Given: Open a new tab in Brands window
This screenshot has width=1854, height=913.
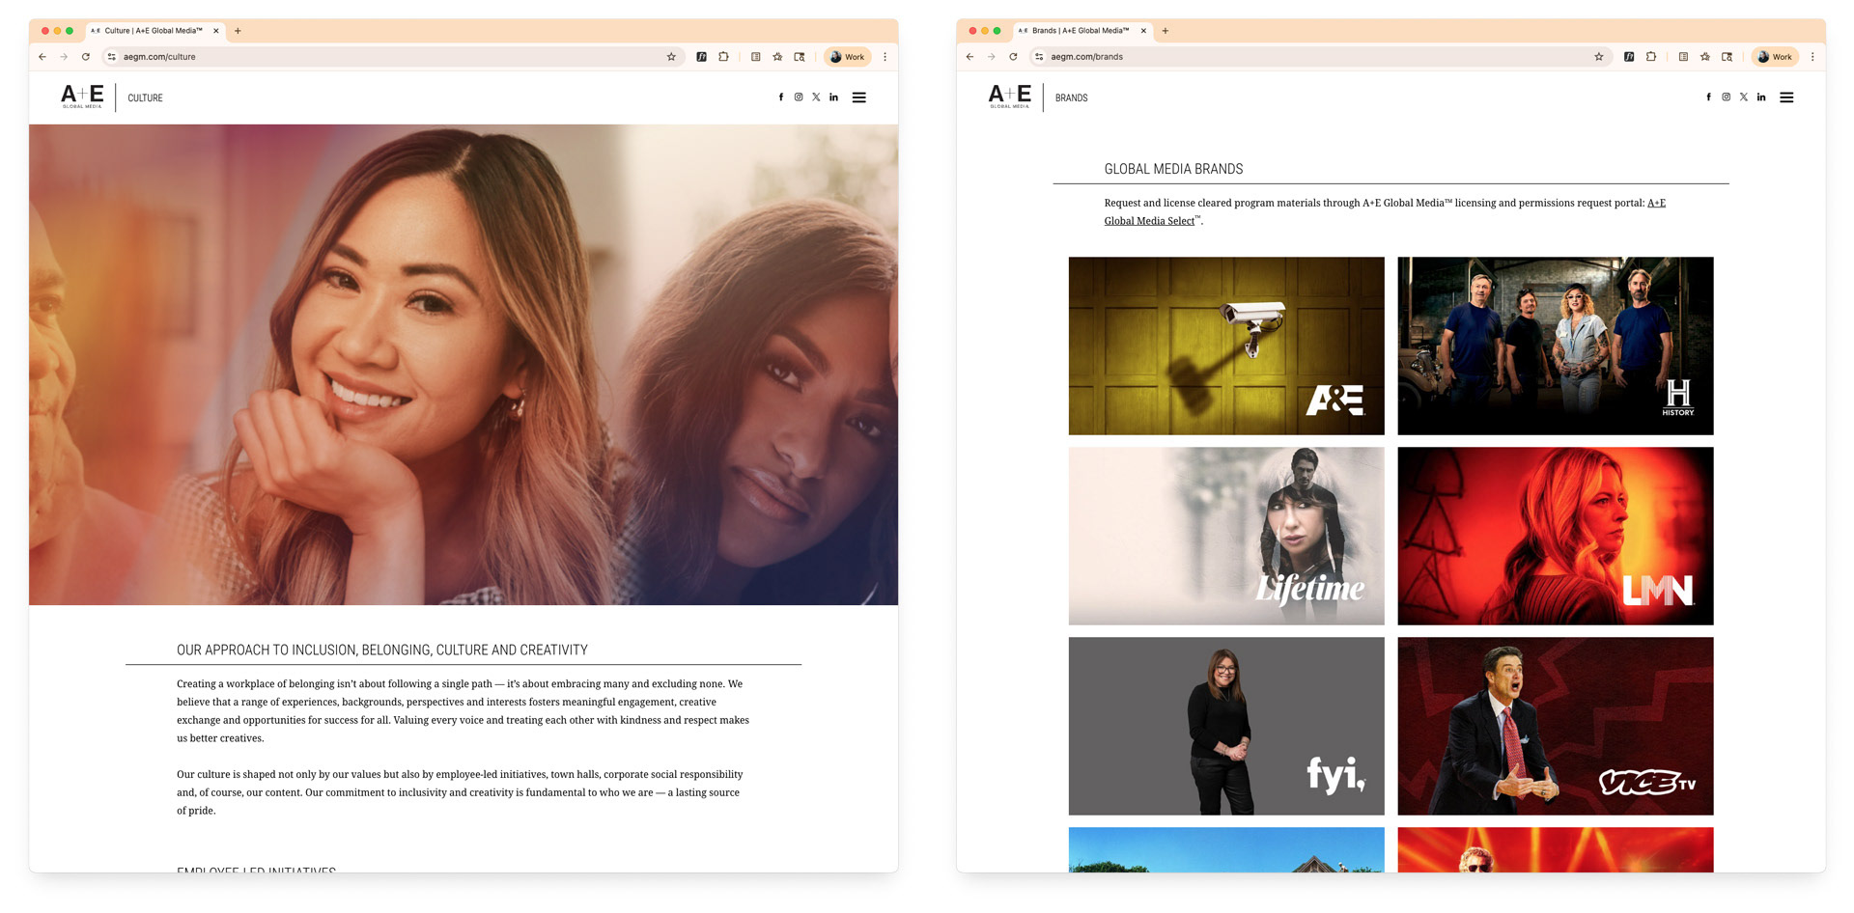Looking at the screenshot, I should pyautogui.click(x=1166, y=31).
